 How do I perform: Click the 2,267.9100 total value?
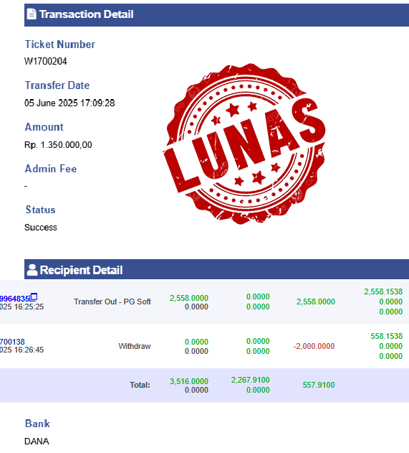[250, 380]
